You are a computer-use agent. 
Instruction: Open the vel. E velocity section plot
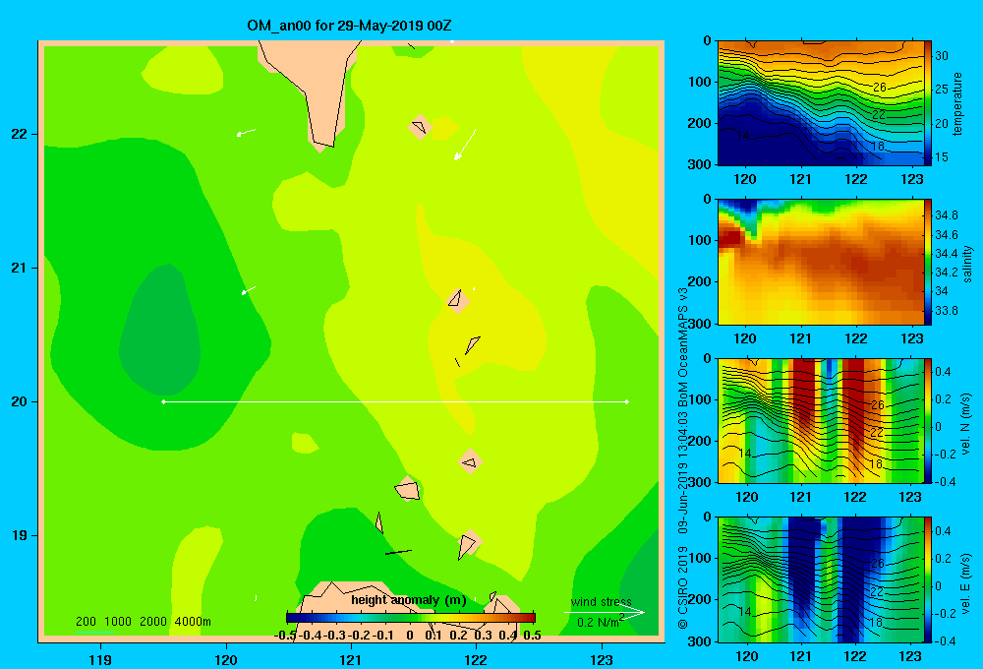[821, 579]
